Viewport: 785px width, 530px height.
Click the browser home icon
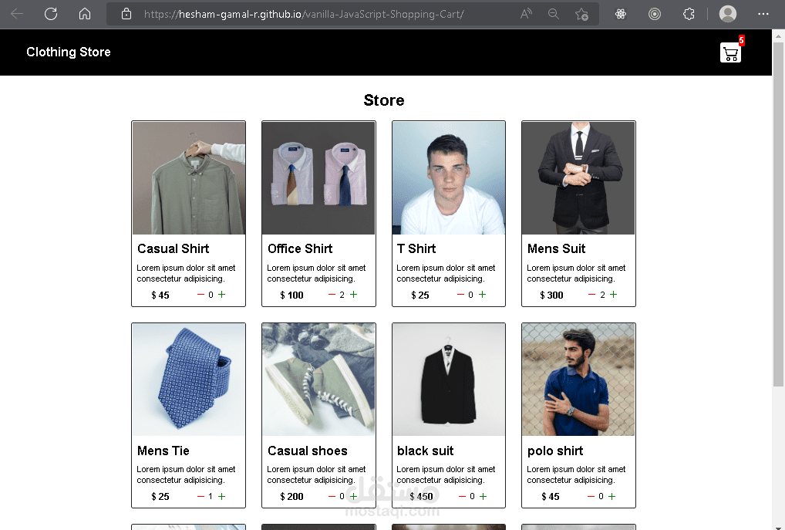click(85, 14)
